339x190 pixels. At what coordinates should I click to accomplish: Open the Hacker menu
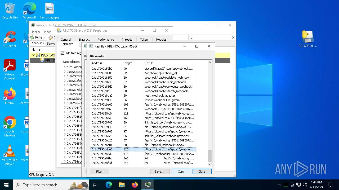coord(35,32)
